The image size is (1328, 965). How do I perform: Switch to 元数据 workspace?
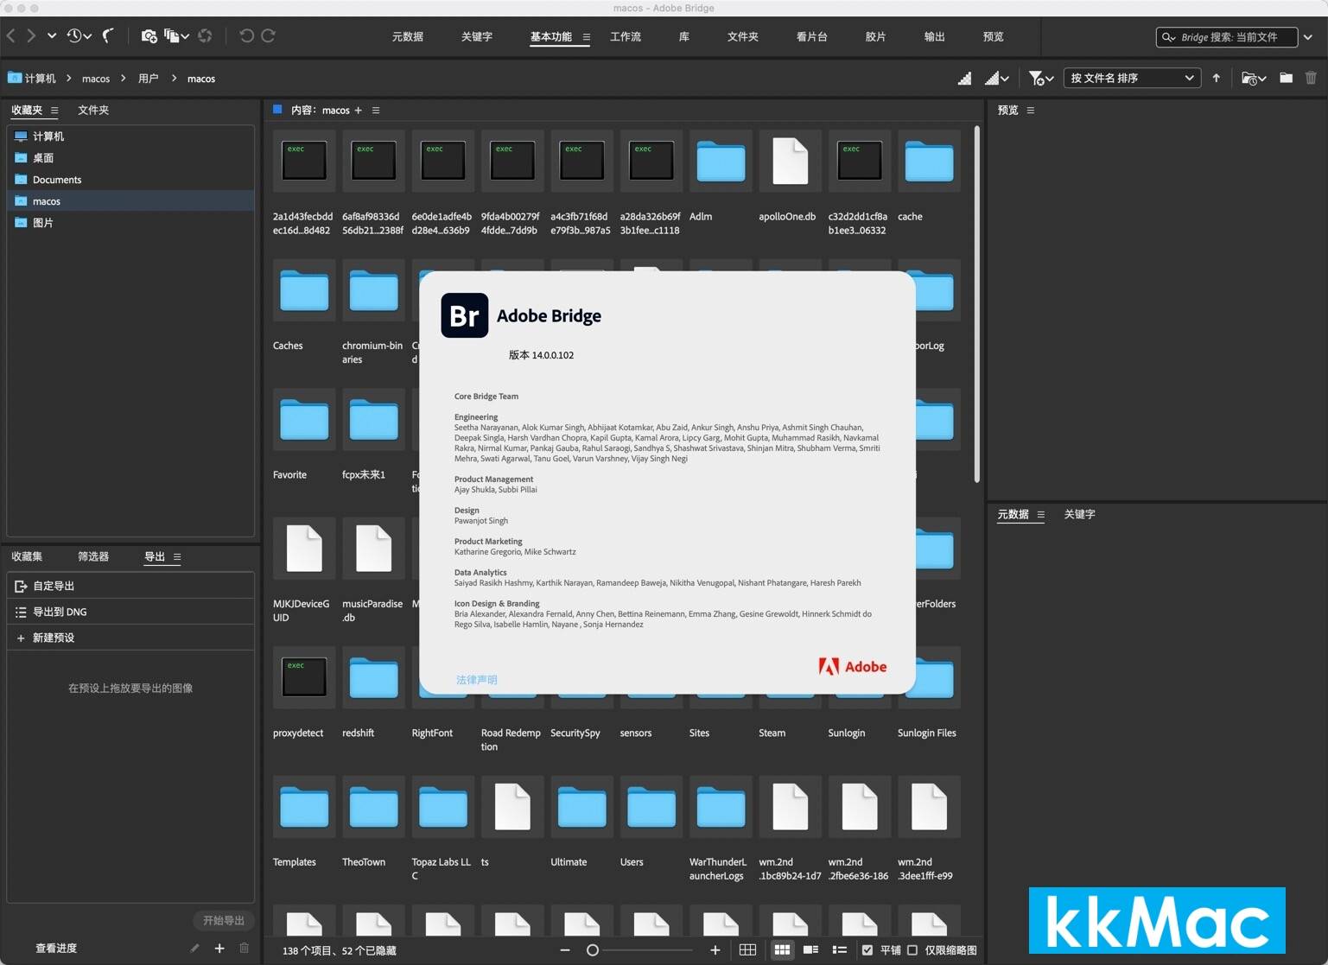point(408,37)
